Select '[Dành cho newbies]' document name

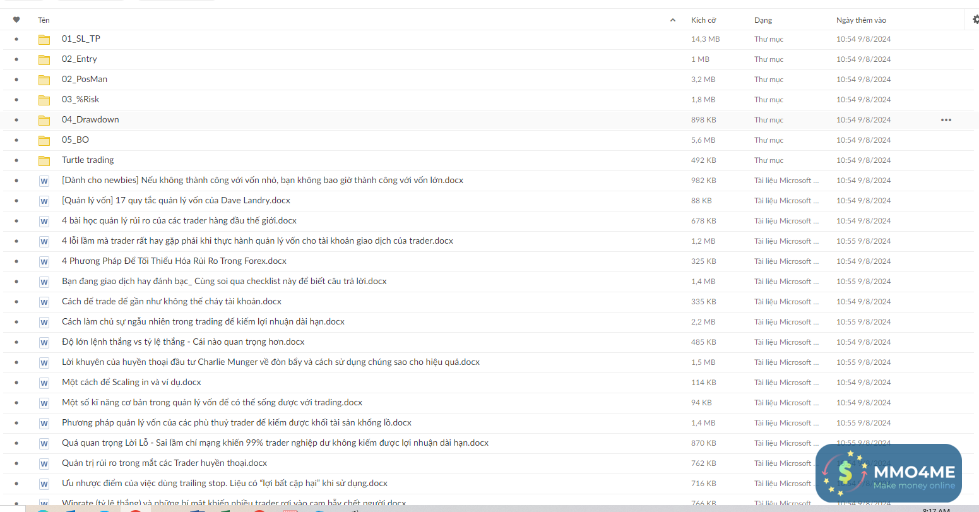[x=263, y=180]
